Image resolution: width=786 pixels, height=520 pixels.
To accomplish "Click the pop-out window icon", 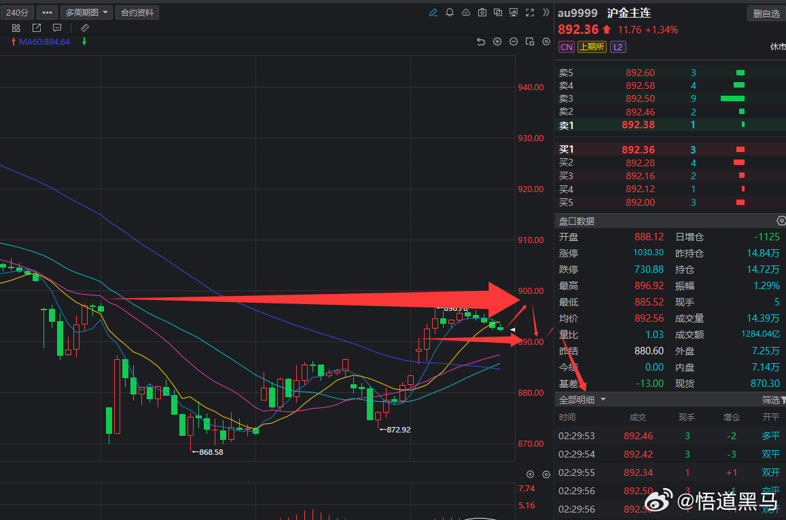I will point(37,28).
